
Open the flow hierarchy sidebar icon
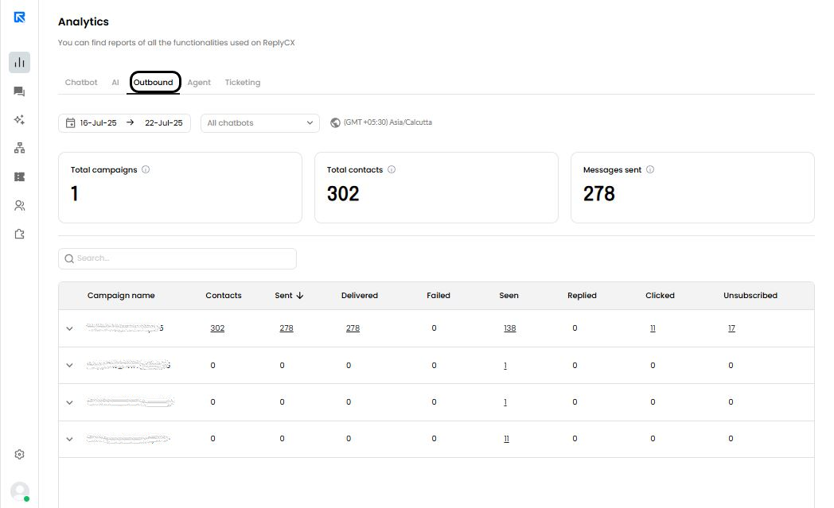point(19,148)
